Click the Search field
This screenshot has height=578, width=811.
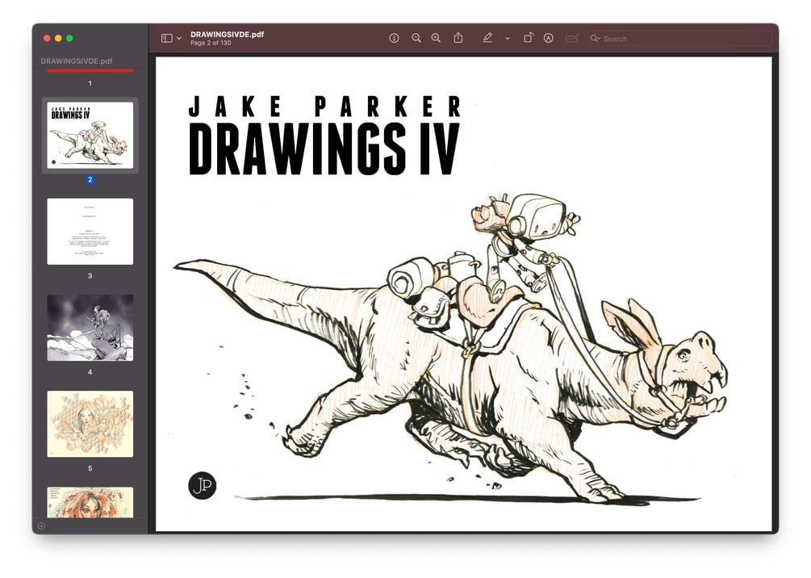click(679, 39)
